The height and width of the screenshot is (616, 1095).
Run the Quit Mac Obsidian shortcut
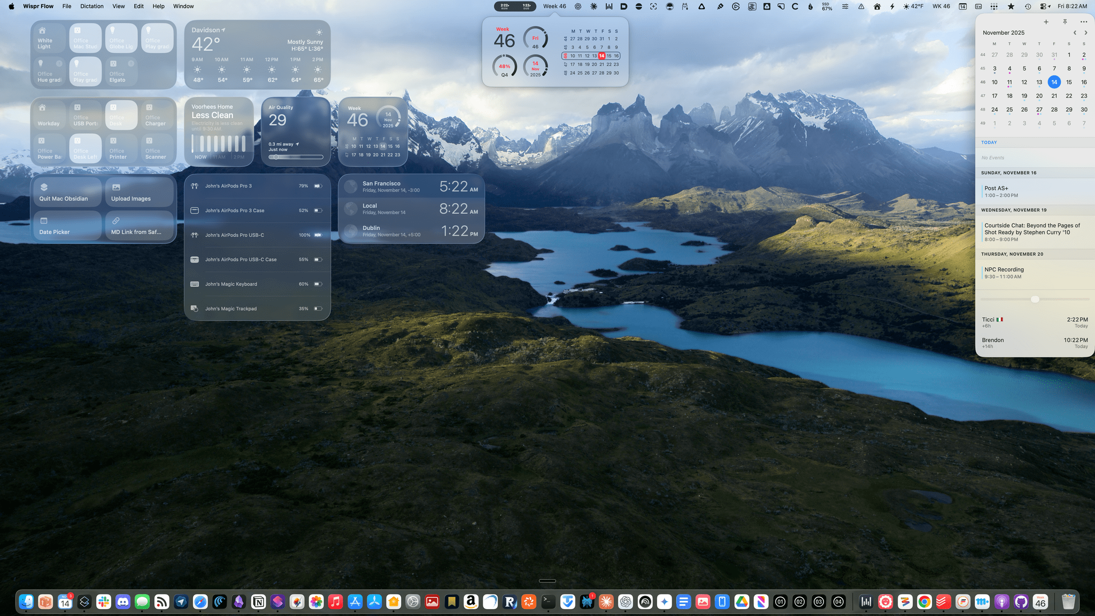click(x=67, y=192)
